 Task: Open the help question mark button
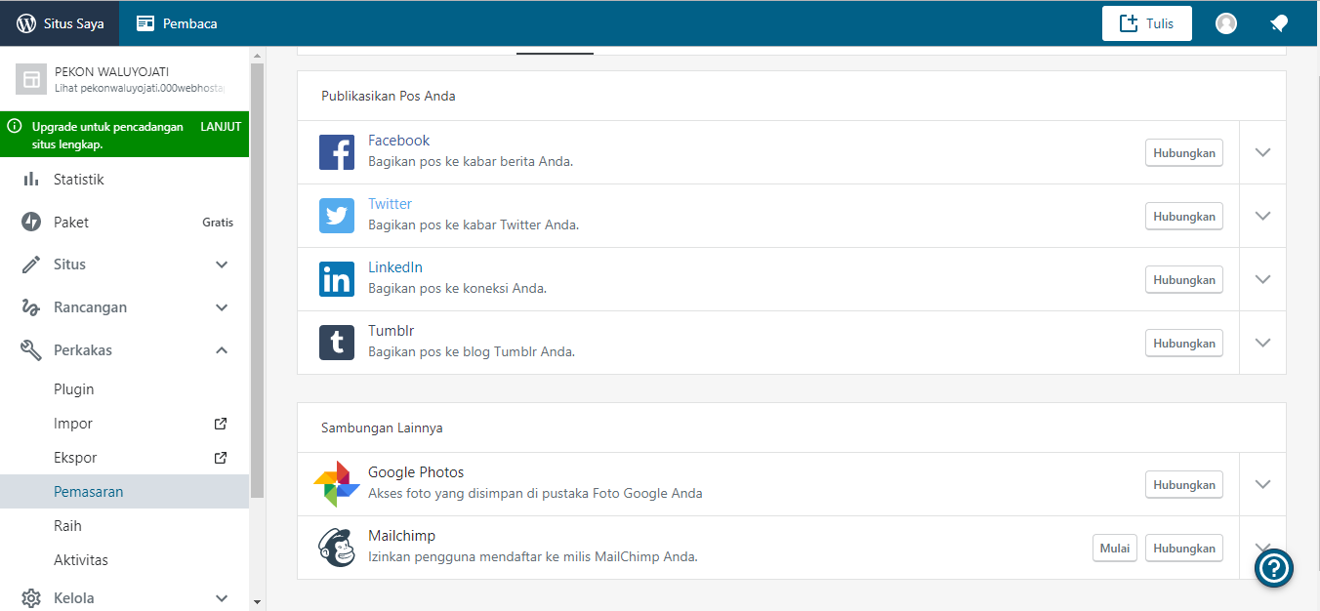click(x=1274, y=568)
